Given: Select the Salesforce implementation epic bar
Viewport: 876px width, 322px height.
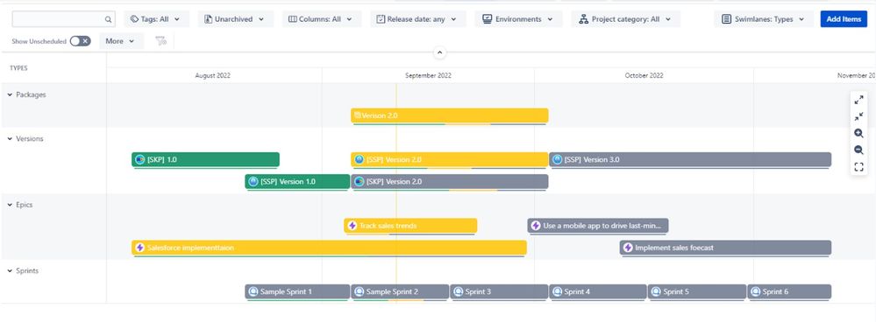Looking at the screenshot, I should coord(329,248).
